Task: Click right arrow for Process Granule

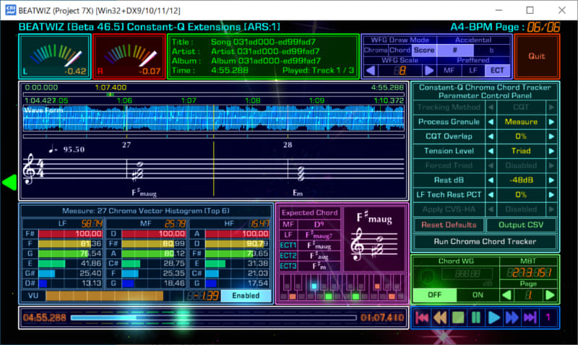Action: tap(551, 122)
